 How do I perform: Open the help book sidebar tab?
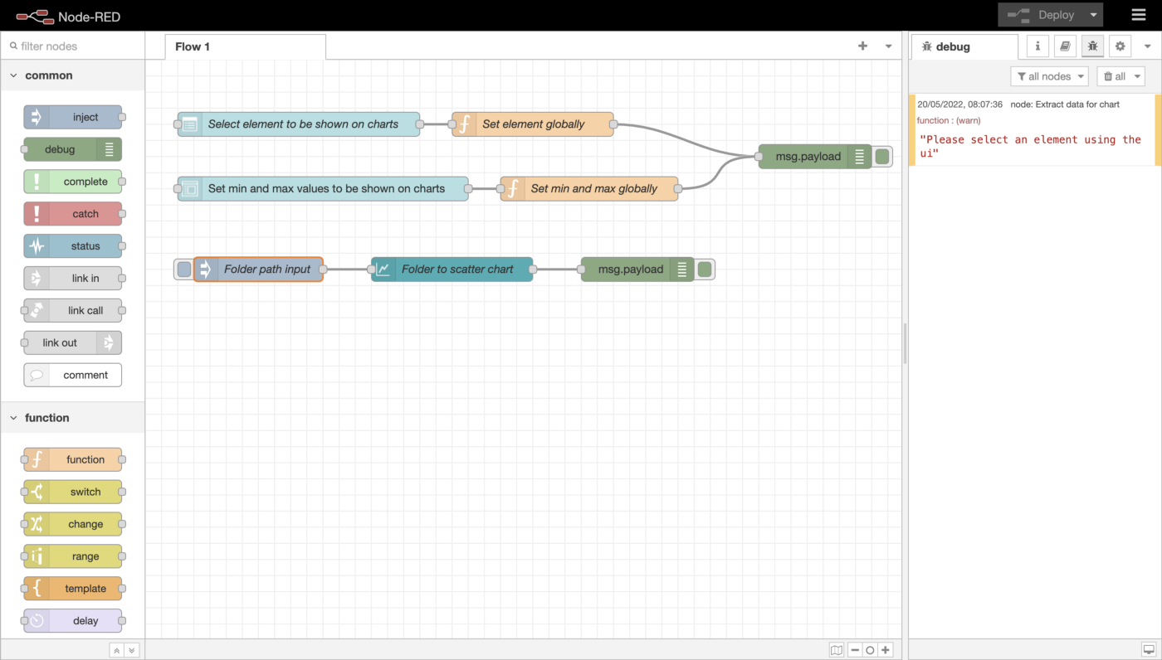[1065, 46]
